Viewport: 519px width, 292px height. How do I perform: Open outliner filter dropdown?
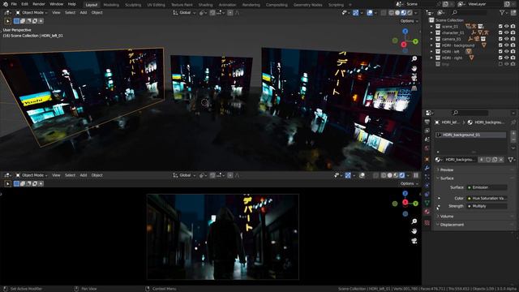point(504,13)
